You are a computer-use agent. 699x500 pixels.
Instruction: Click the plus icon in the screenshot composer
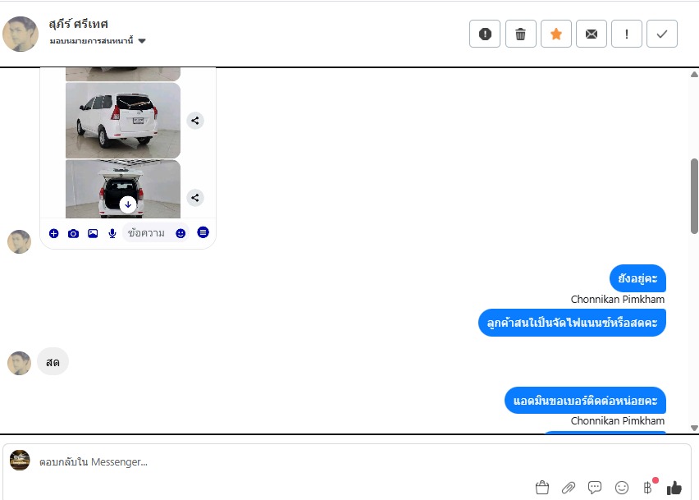[x=54, y=233]
